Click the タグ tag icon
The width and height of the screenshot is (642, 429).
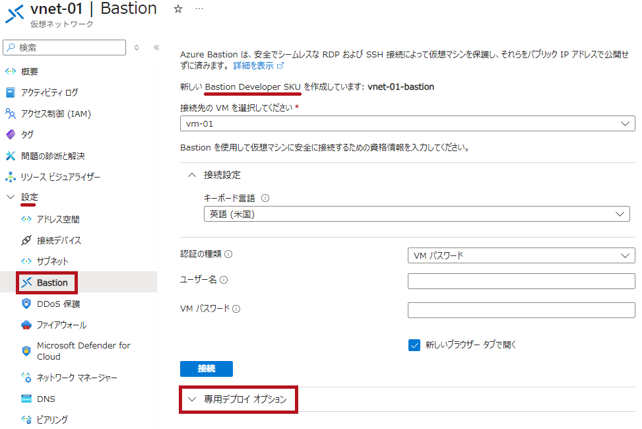pos(11,135)
